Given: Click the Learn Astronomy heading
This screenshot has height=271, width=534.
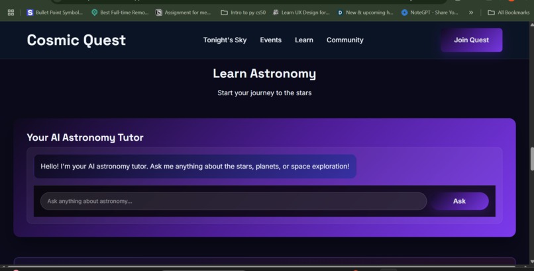Looking at the screenshot, I should coord(264,73).
